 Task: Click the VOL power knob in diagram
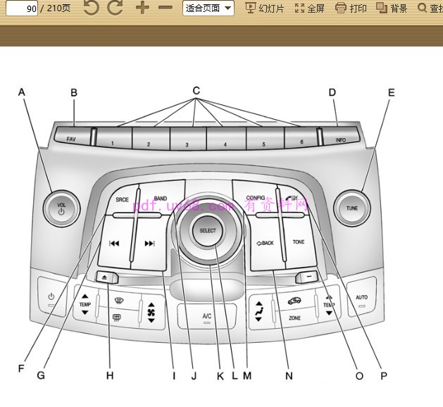tap(61, 208)
